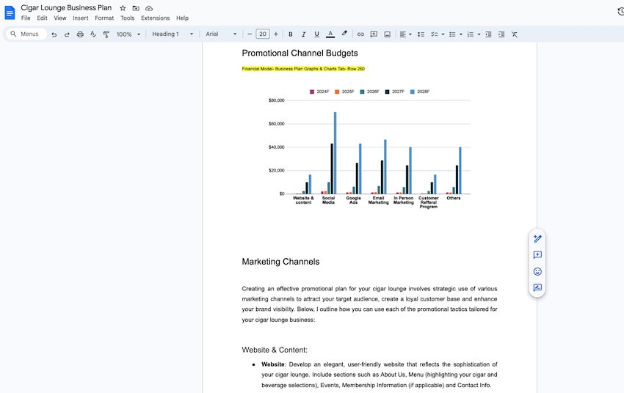Click the move to folder icon

(x=136, y=8)
